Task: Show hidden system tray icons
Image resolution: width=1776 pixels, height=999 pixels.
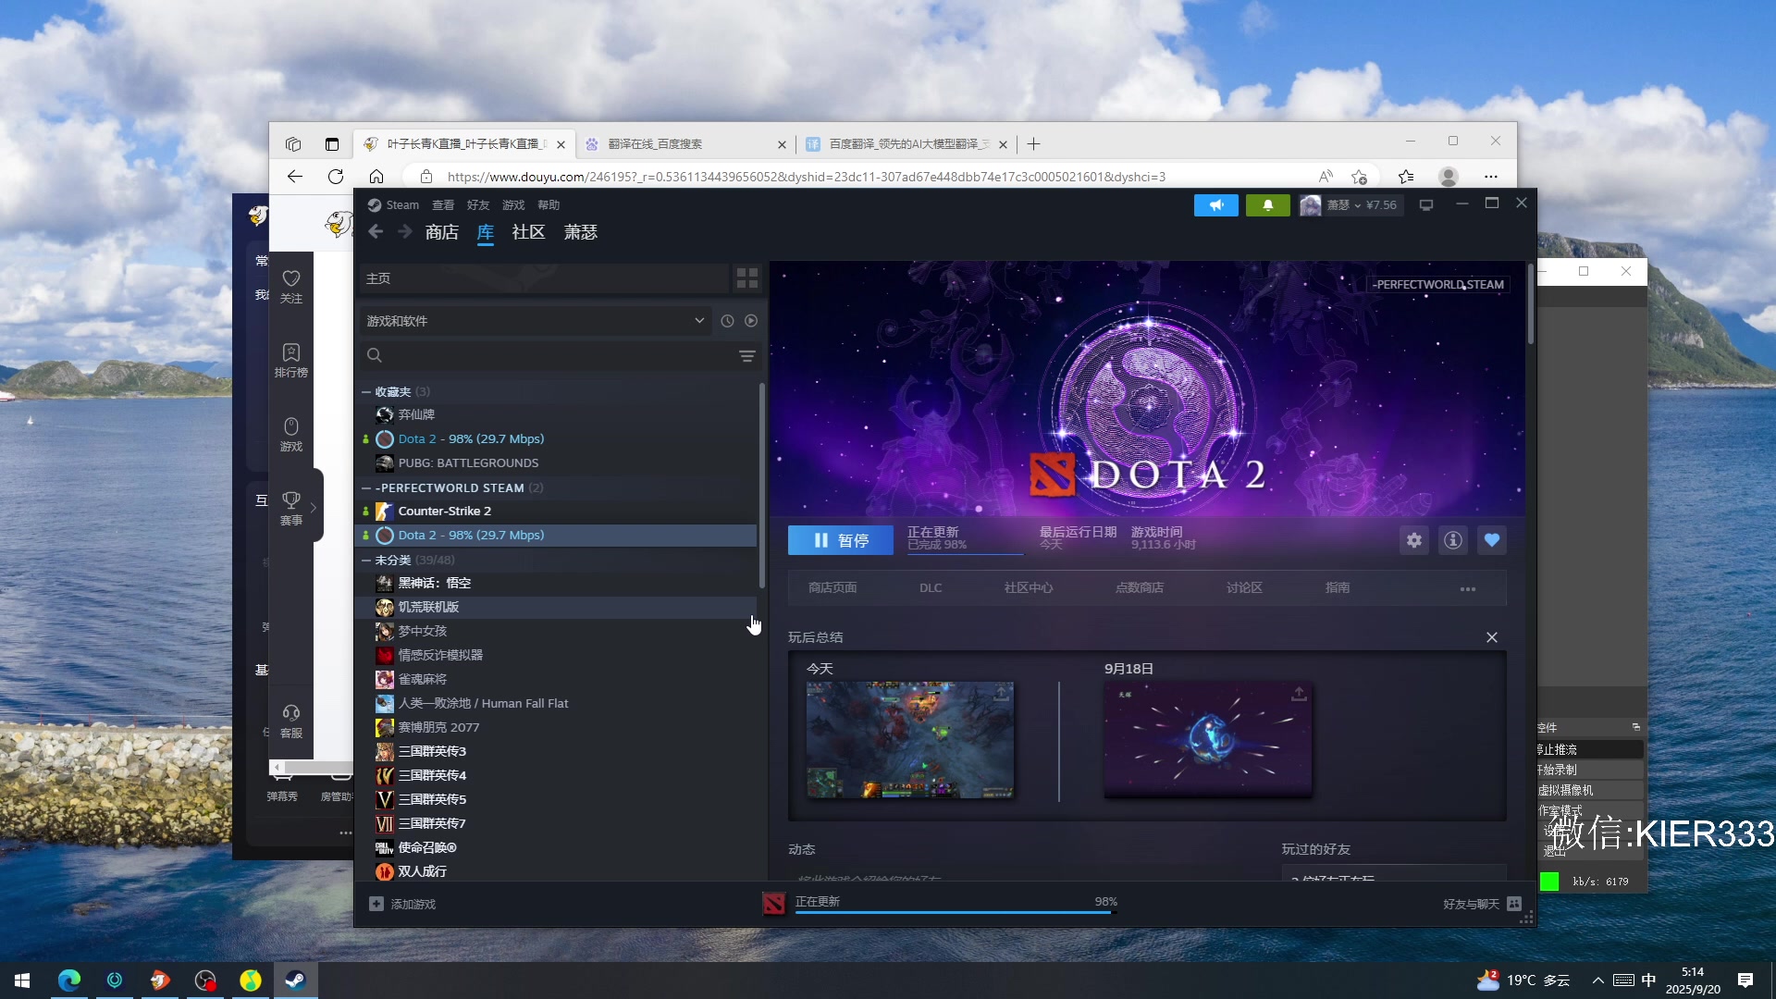Action: (x=1597, y=980)
